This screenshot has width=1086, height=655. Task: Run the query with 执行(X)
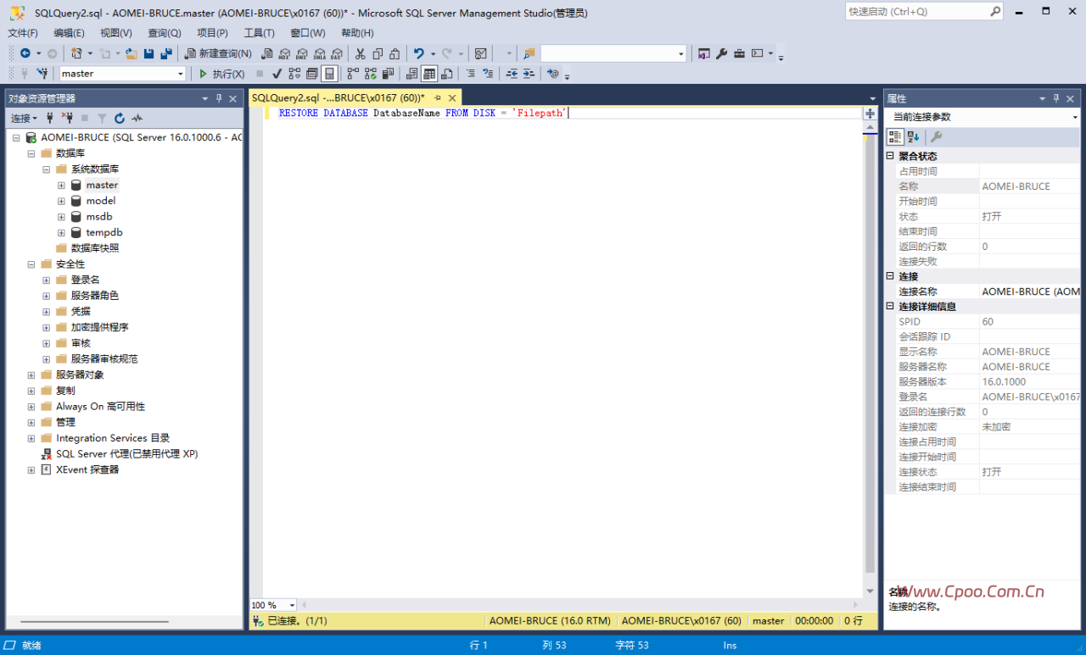point(222,74)
